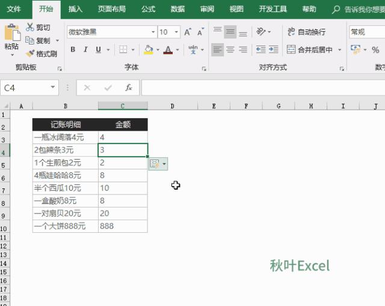Click the phonetic guide wén icon
385x306 pixels.
(x=193, y=49)
